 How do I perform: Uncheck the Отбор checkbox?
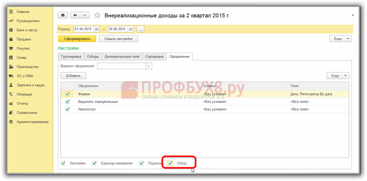tap(170, 163)
